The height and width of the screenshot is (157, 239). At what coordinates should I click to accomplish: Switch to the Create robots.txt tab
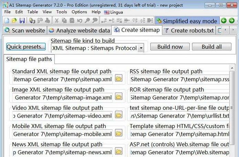point(189,31)
